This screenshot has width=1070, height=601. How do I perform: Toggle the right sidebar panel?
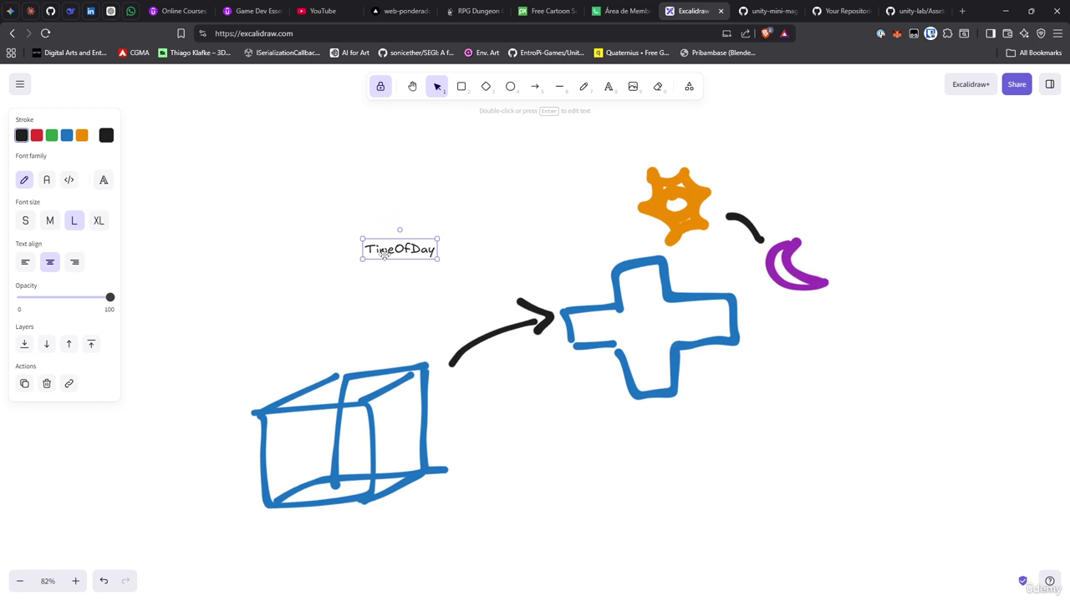[1050, 84]
